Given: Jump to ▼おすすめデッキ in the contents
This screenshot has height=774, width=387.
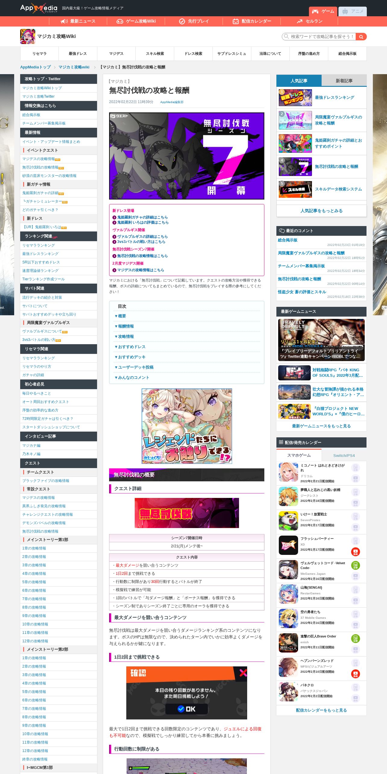Looking at the screenshot, I should [x=130, y=357].
